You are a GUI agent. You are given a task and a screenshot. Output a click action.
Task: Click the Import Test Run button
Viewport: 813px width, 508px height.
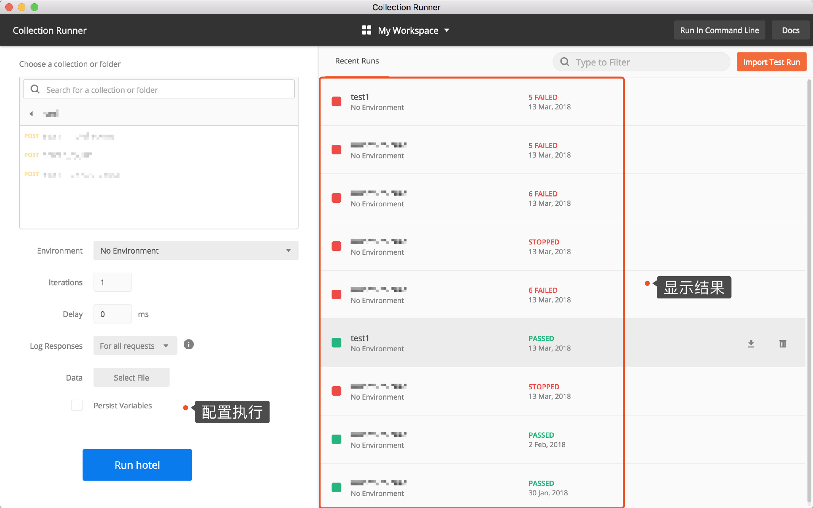pos(771,62)
